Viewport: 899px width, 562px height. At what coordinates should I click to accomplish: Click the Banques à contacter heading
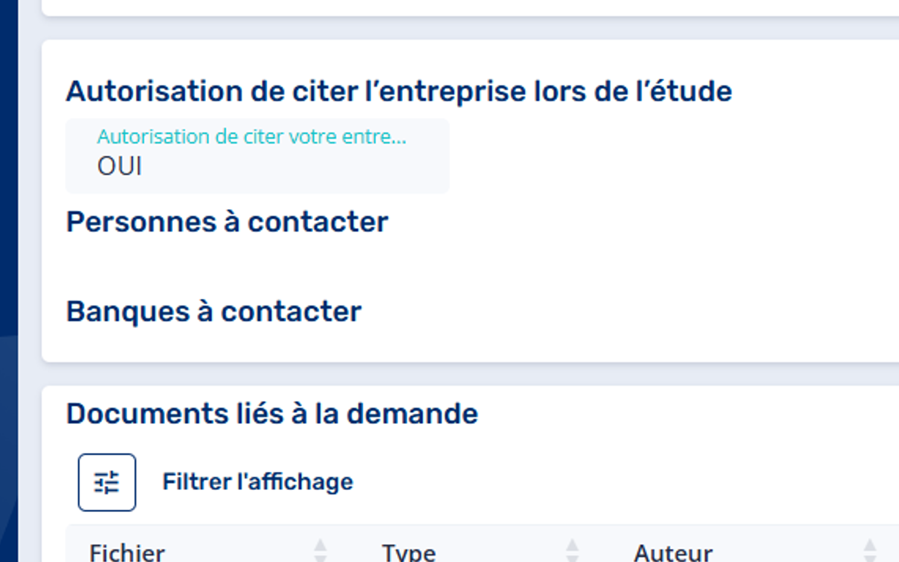click(214, 311)
